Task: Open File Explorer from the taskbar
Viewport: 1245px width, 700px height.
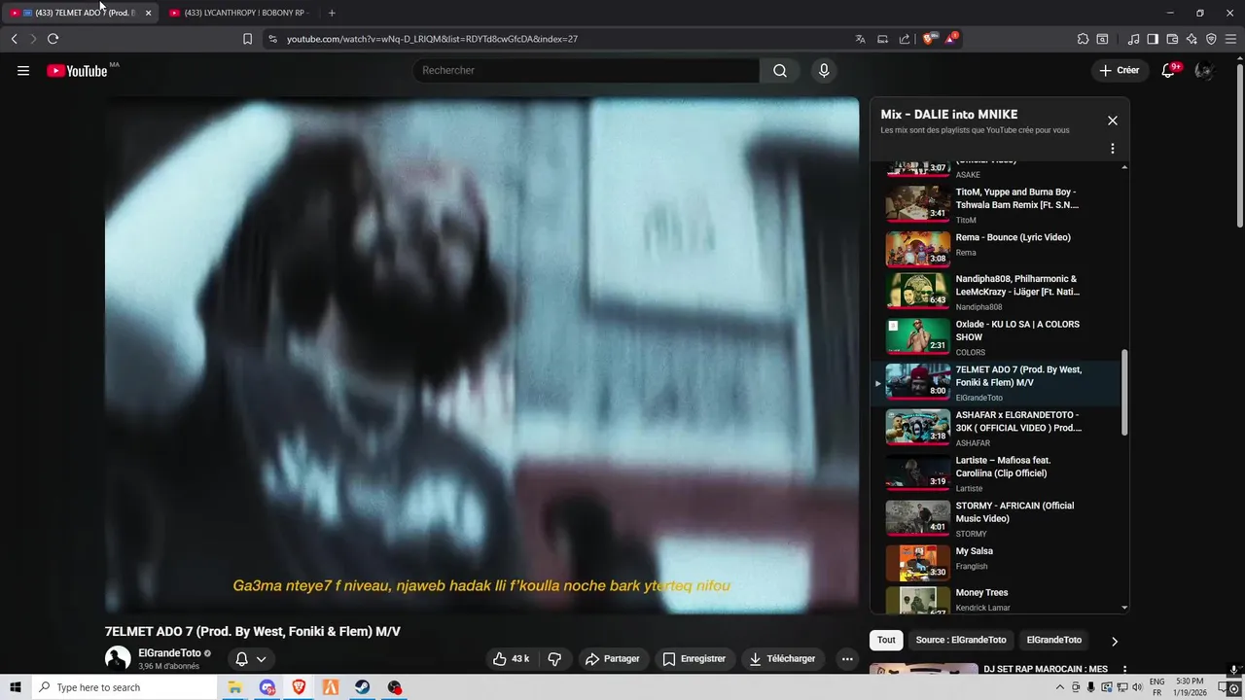Action: (234, 687)
